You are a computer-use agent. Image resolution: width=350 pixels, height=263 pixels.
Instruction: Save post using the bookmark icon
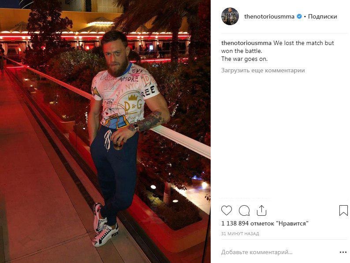click(x=343, y=210)
